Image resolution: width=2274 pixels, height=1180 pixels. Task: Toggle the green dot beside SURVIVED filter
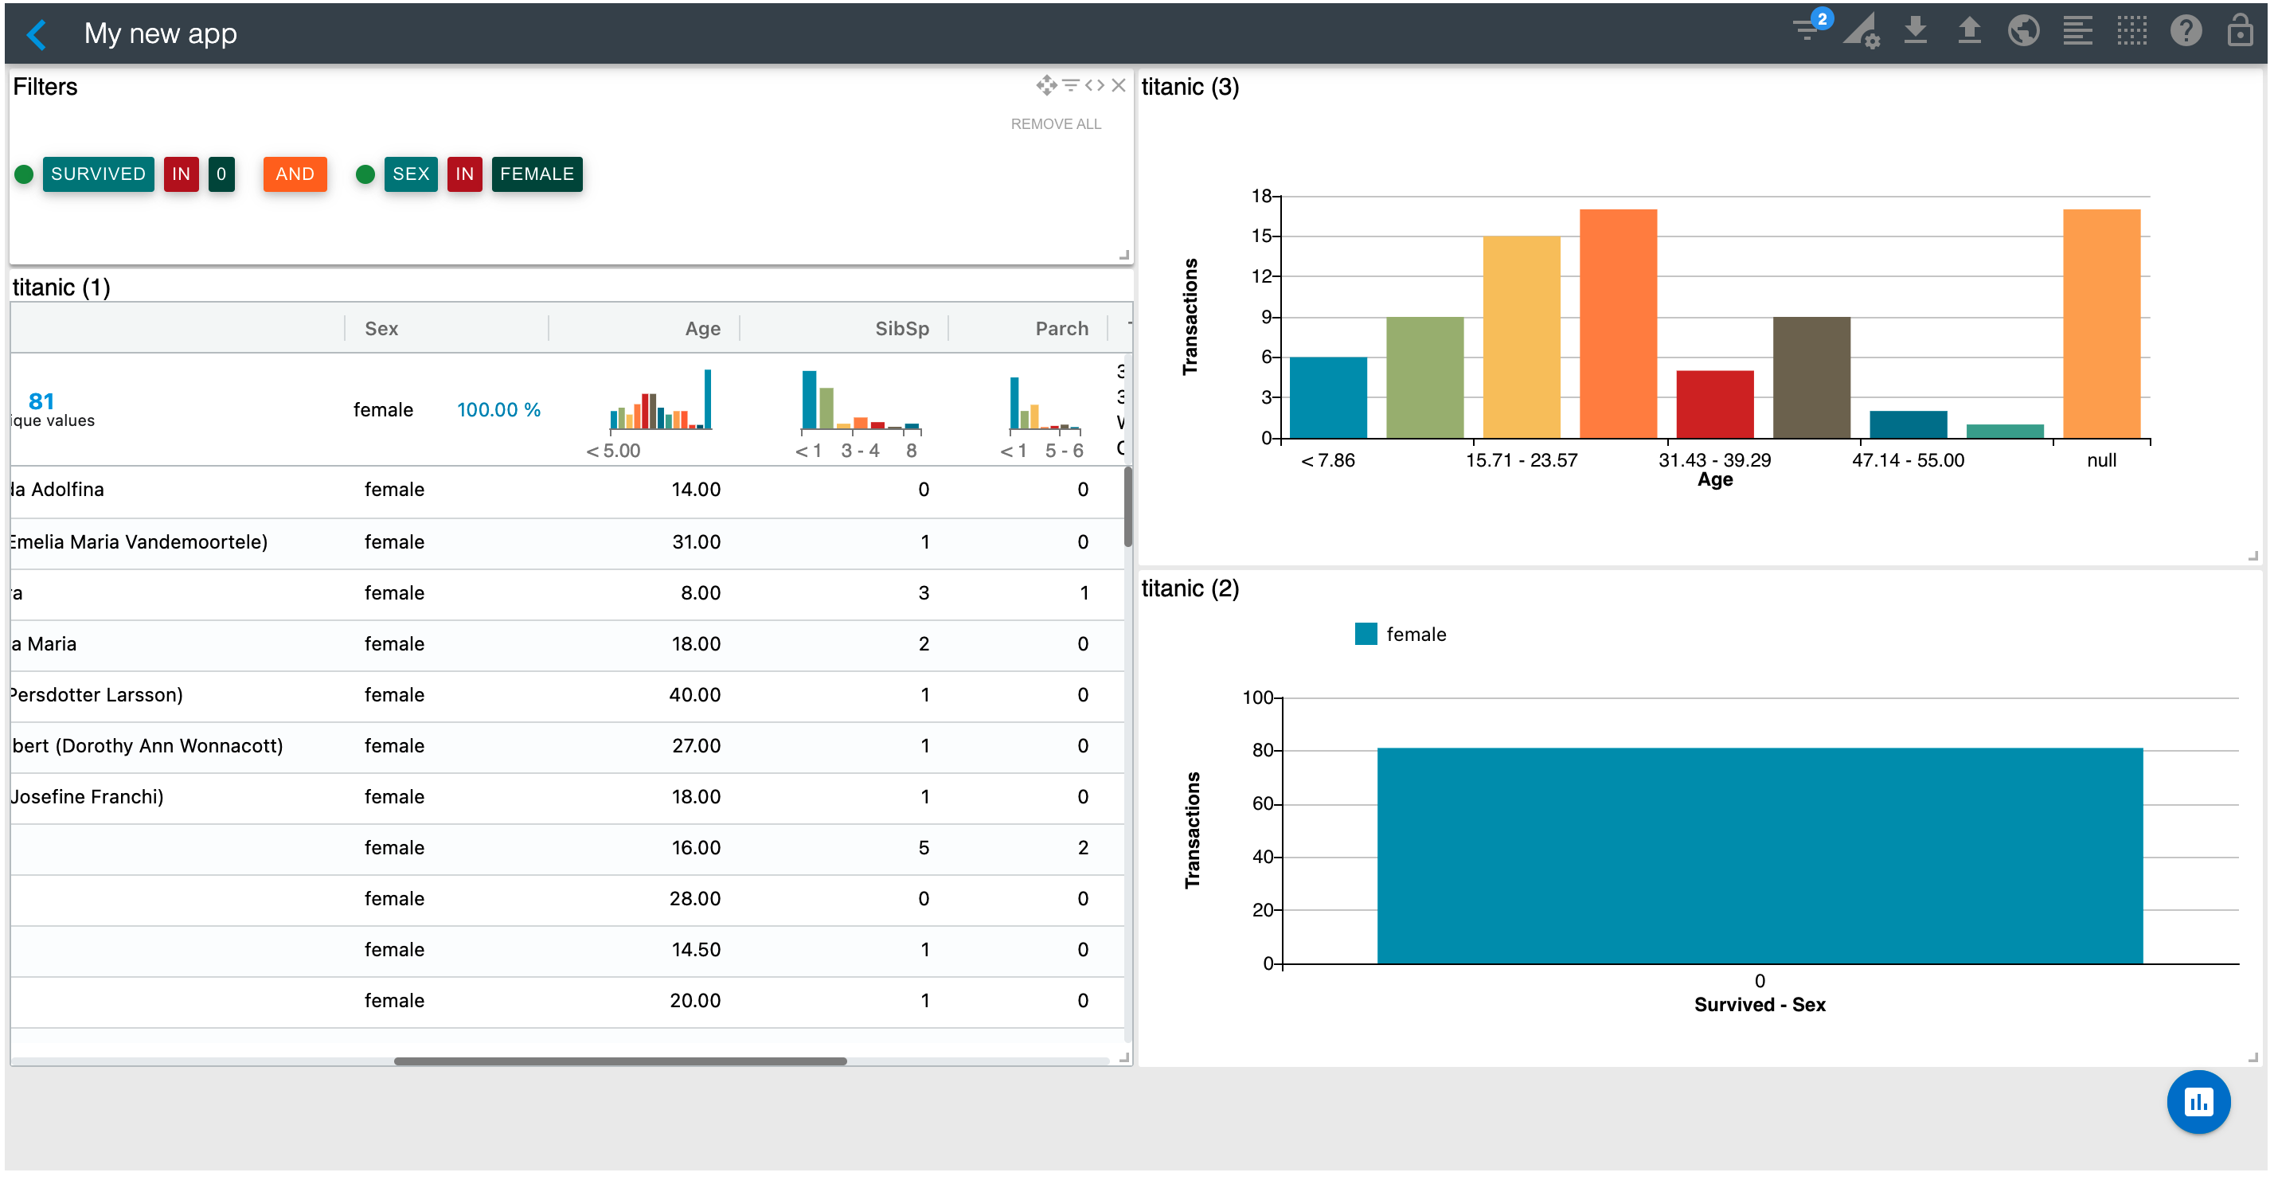pos(25,174)
